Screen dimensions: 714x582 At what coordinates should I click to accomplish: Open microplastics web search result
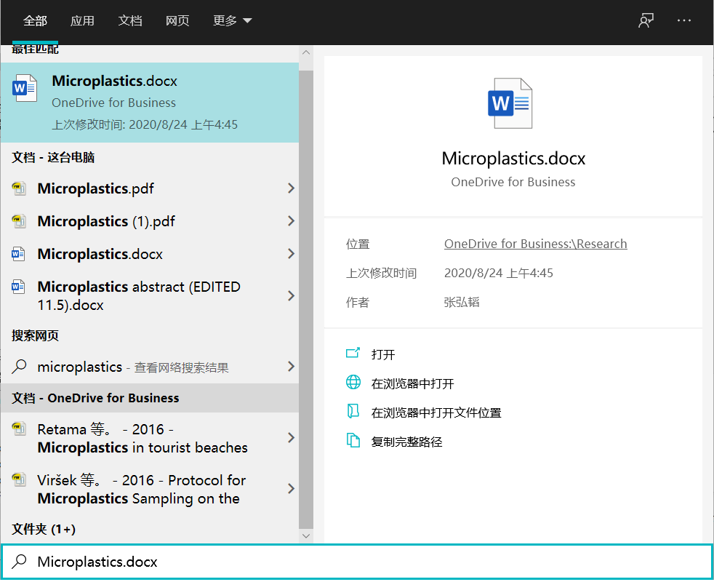click(150, 367)
